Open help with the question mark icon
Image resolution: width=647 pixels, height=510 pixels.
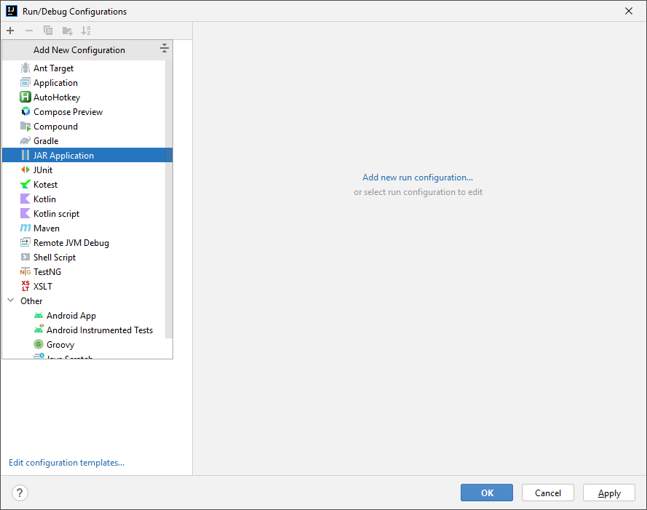pyautogui.click(x=19, y=493)
